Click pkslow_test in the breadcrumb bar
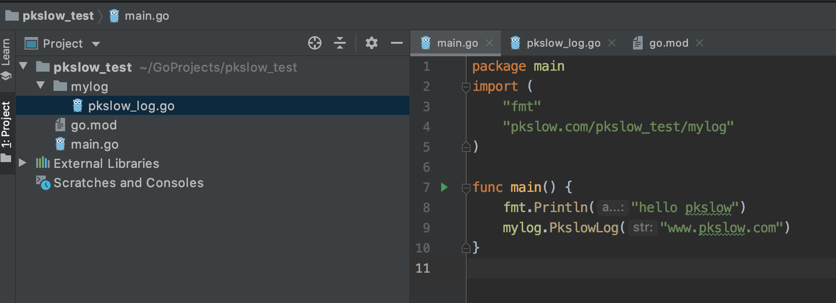Image resolution: width=836 pixels, height=303 pixels. tap(57, 16)
